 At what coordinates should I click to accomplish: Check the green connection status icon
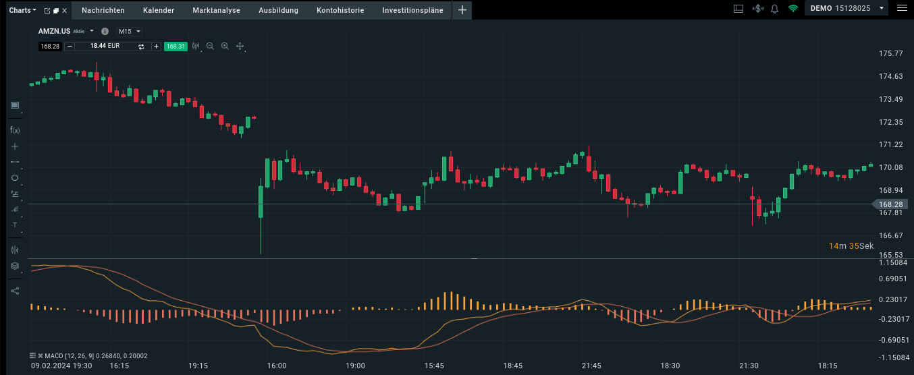click(x=793, y=9)
